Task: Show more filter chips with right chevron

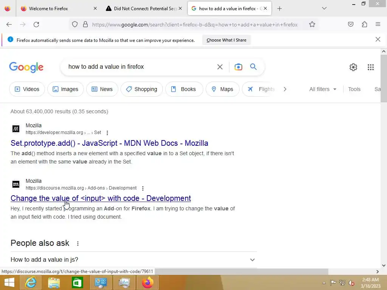Action: pos(285,89)
